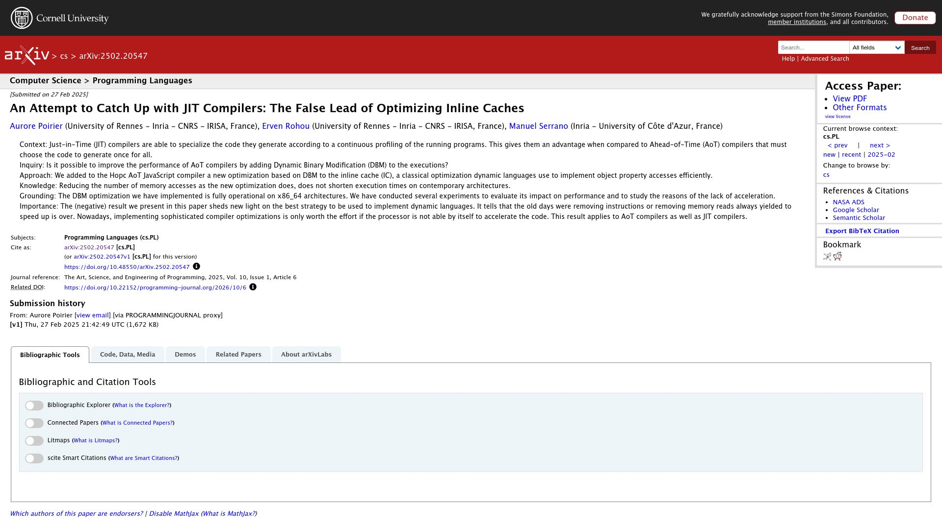Viewport: 942px width, 529px height.
Task: Show the About arXivLabs tab
Action: click(306, 354)
